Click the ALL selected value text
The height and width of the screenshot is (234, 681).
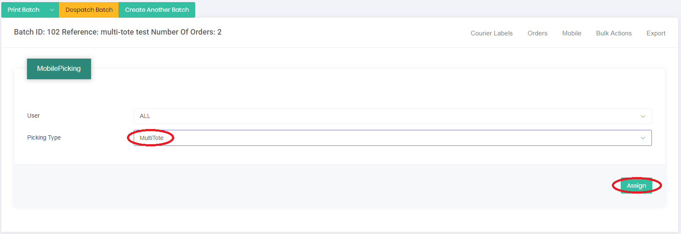tap(145, 116)
